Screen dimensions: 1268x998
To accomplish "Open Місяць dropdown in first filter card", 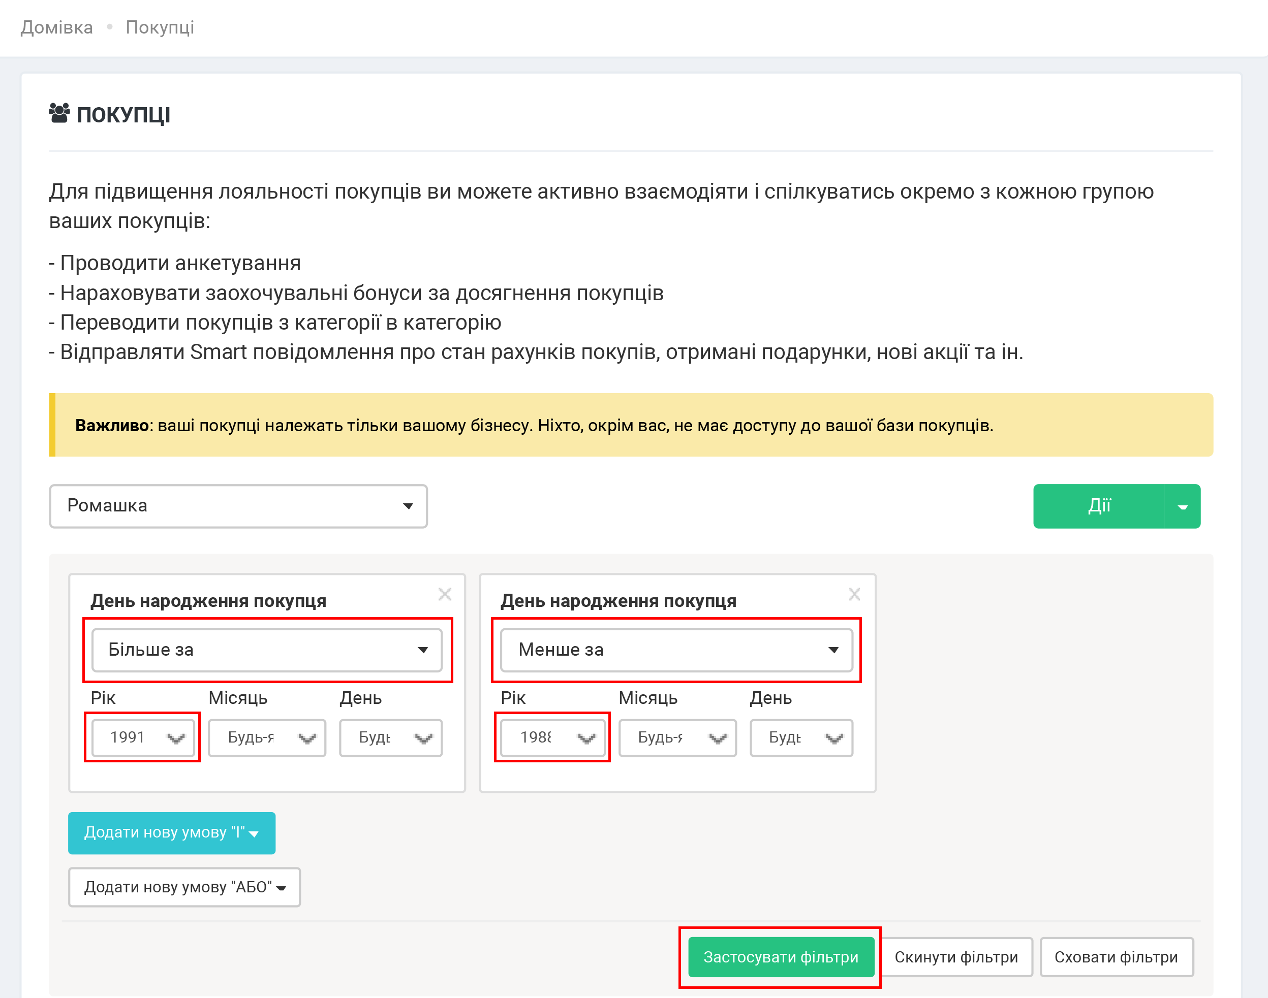I will point(267,738).
